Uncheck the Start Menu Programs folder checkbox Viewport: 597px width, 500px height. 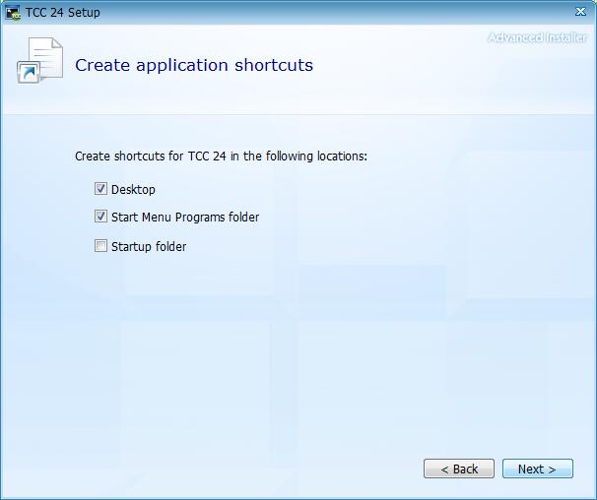[100, 217]
